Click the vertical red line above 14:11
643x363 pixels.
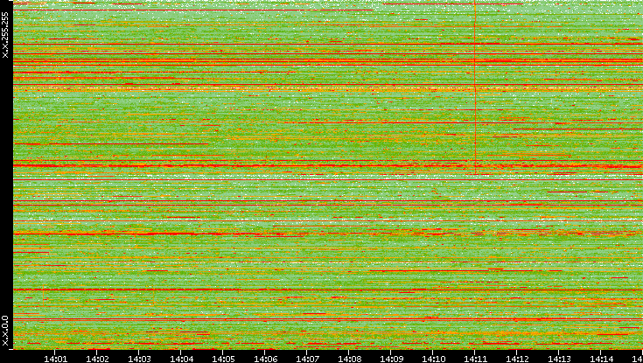[474, 44]
